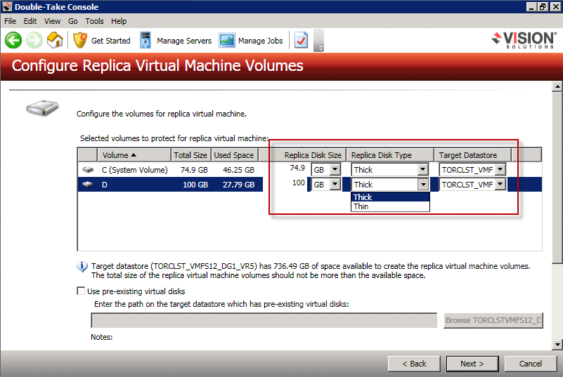563x377 pixels.
Task: Open size unit GB dropdown for C volume
Action: click(335, 169)
